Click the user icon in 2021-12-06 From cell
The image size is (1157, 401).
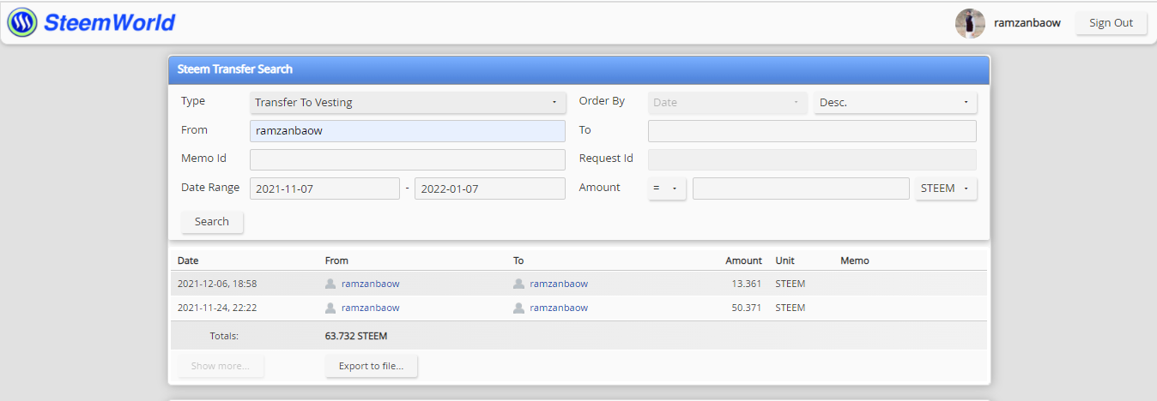[330, 284]
